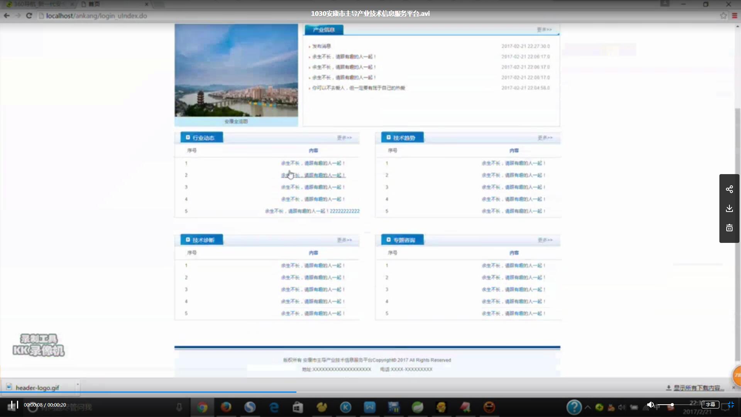Open the 专题咨询 section header
Screen dimensions: 741x417
point(402,240)
